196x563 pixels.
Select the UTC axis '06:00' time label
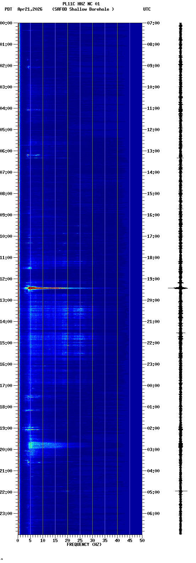point(153,514)
